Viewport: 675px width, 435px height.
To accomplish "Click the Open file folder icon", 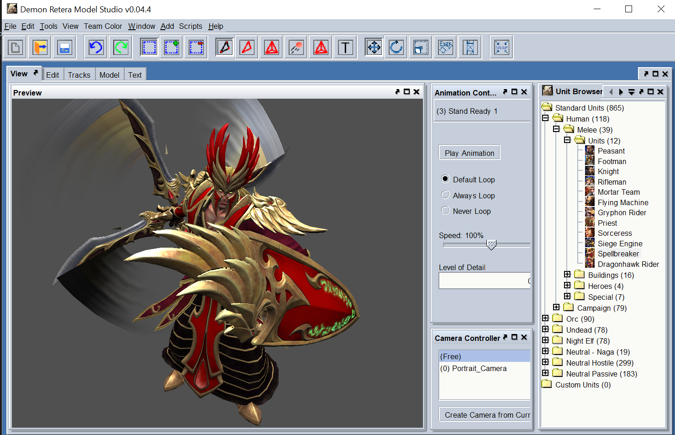I will coord(40,47).
